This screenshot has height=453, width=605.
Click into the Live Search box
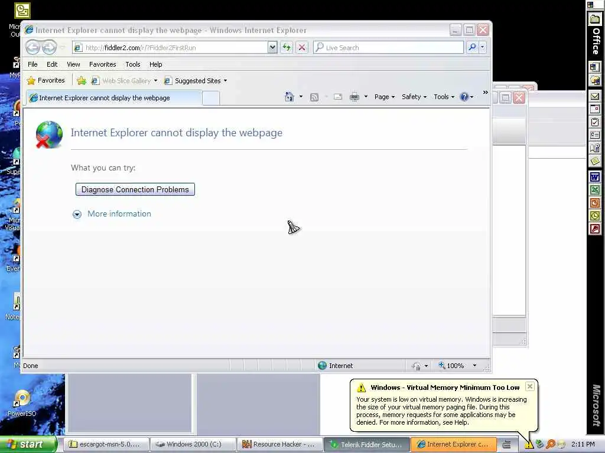[388, 47]
